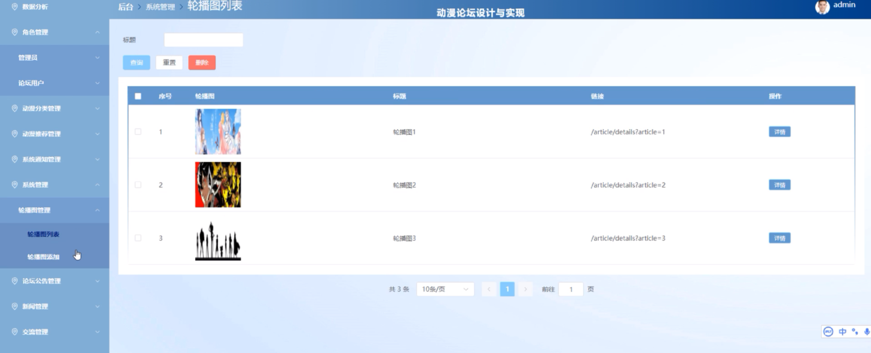Screen dimensions: 871x353
Task: Open the 10条/页 page size dropdown
Action: pos(445,289)
